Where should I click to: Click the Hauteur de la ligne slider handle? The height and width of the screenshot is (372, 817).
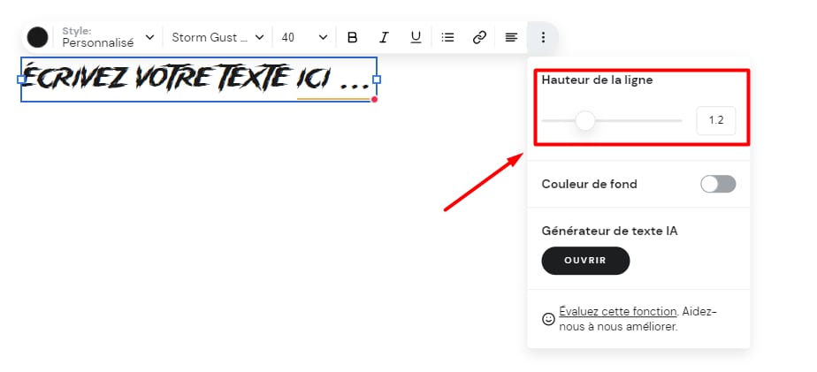(x=584, y=120)
